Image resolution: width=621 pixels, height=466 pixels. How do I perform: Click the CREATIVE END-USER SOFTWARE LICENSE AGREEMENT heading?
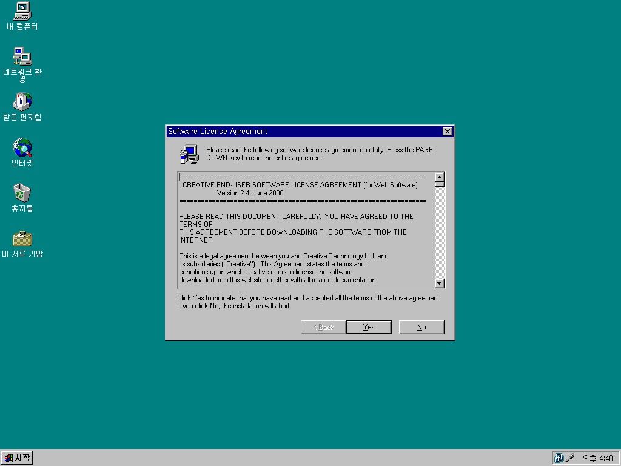pos(300,185)
